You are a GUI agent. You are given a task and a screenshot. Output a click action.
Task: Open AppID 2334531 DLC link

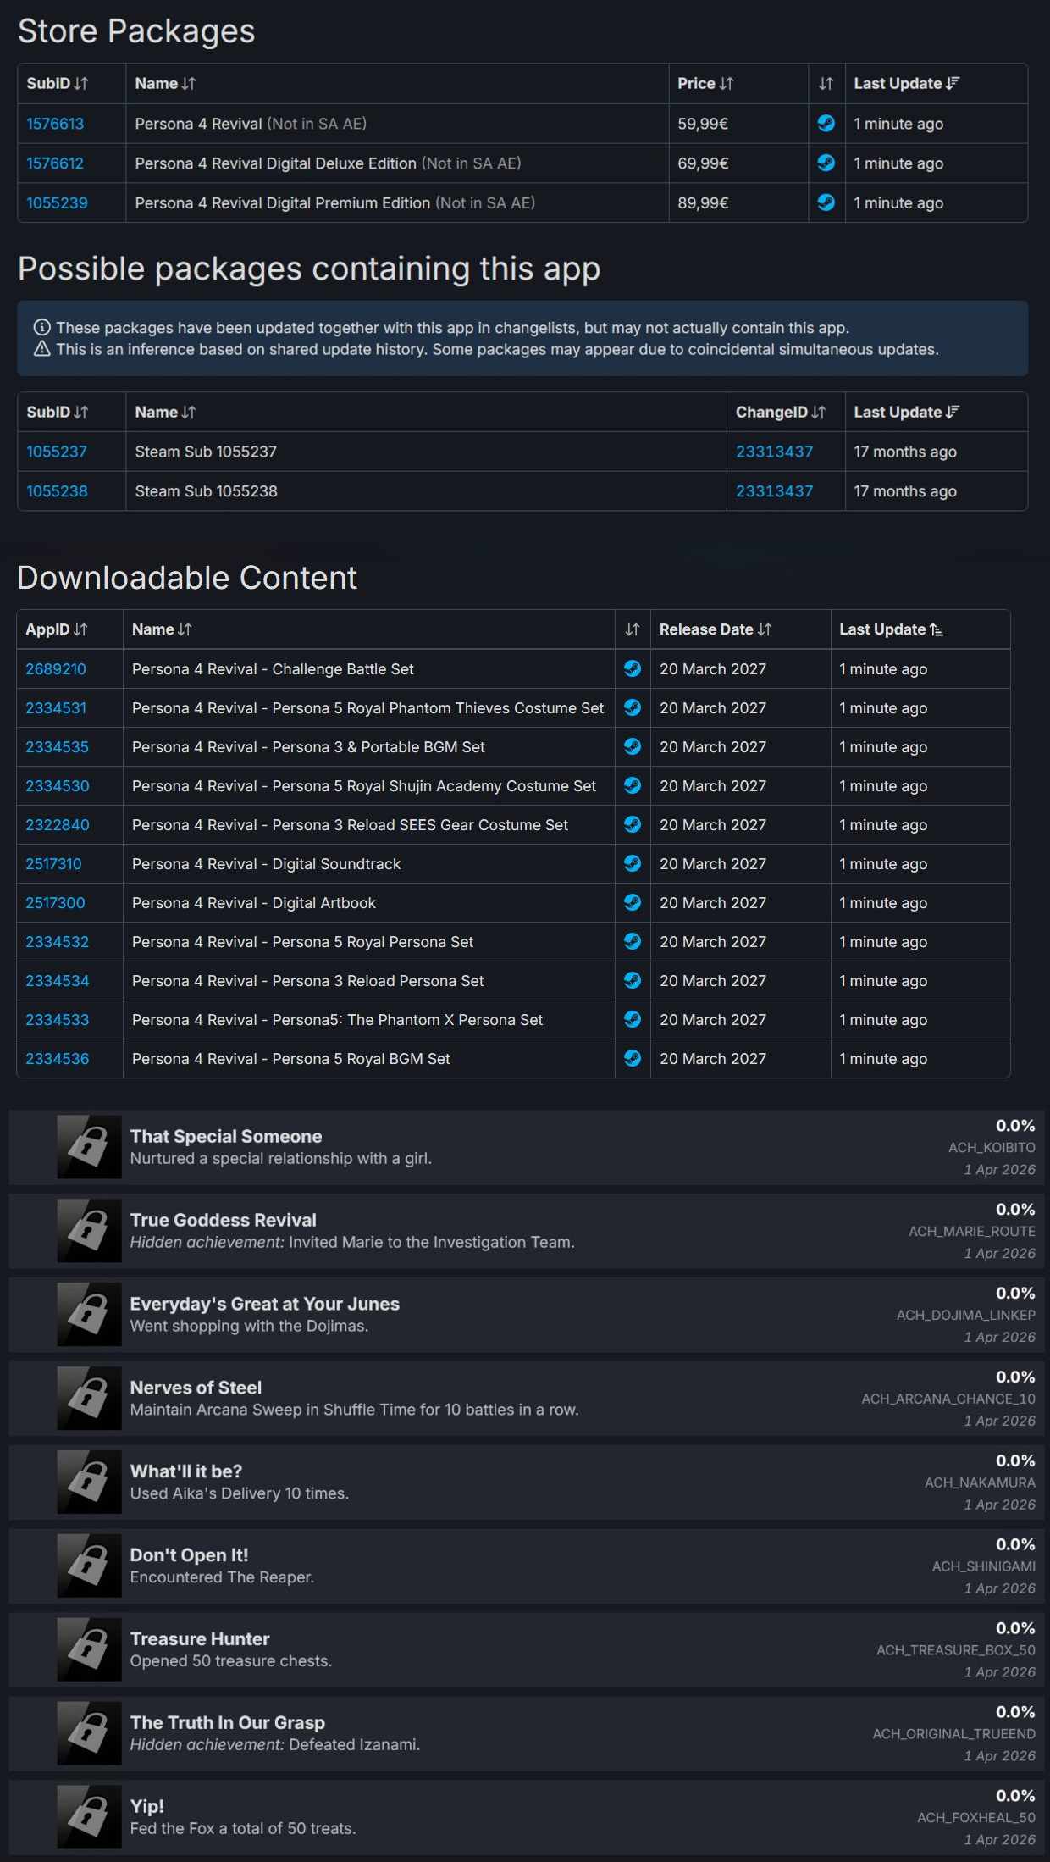56,707
